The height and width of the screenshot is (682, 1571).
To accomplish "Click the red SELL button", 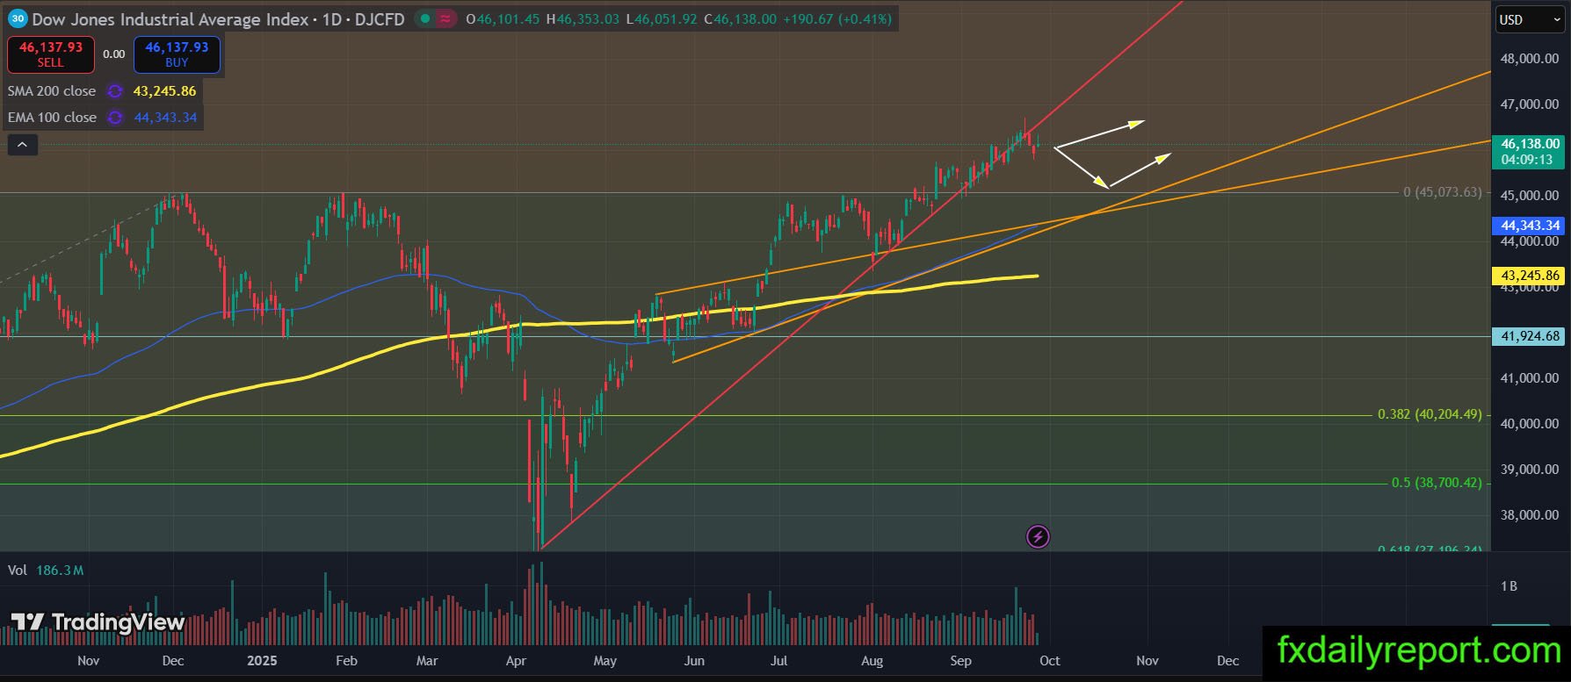I will (51, 54).
